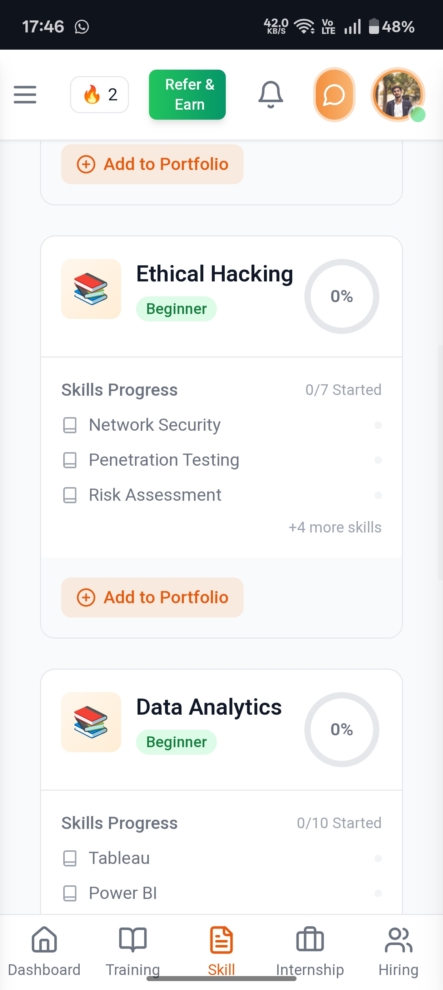Open the notifications bell

[271, 95]
